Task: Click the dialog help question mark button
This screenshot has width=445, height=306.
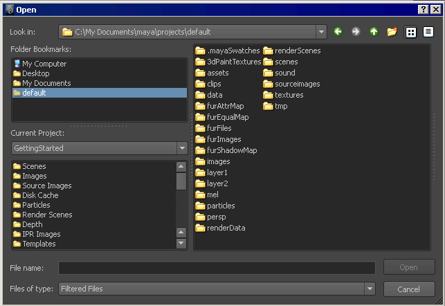Action: click(423, 10)
